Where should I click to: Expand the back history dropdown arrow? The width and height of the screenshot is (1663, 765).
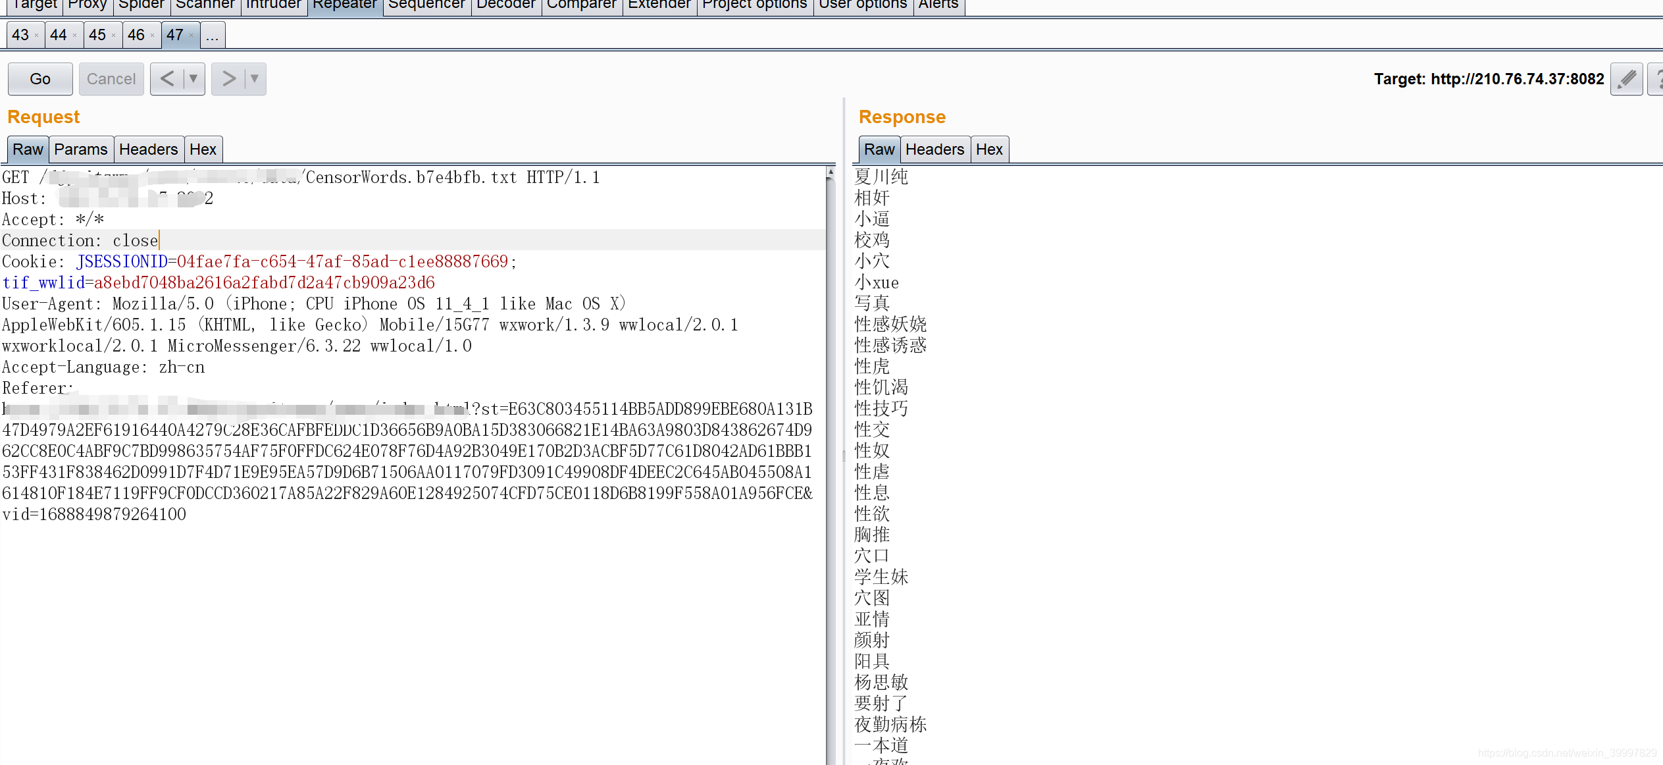tap(193, 79)
